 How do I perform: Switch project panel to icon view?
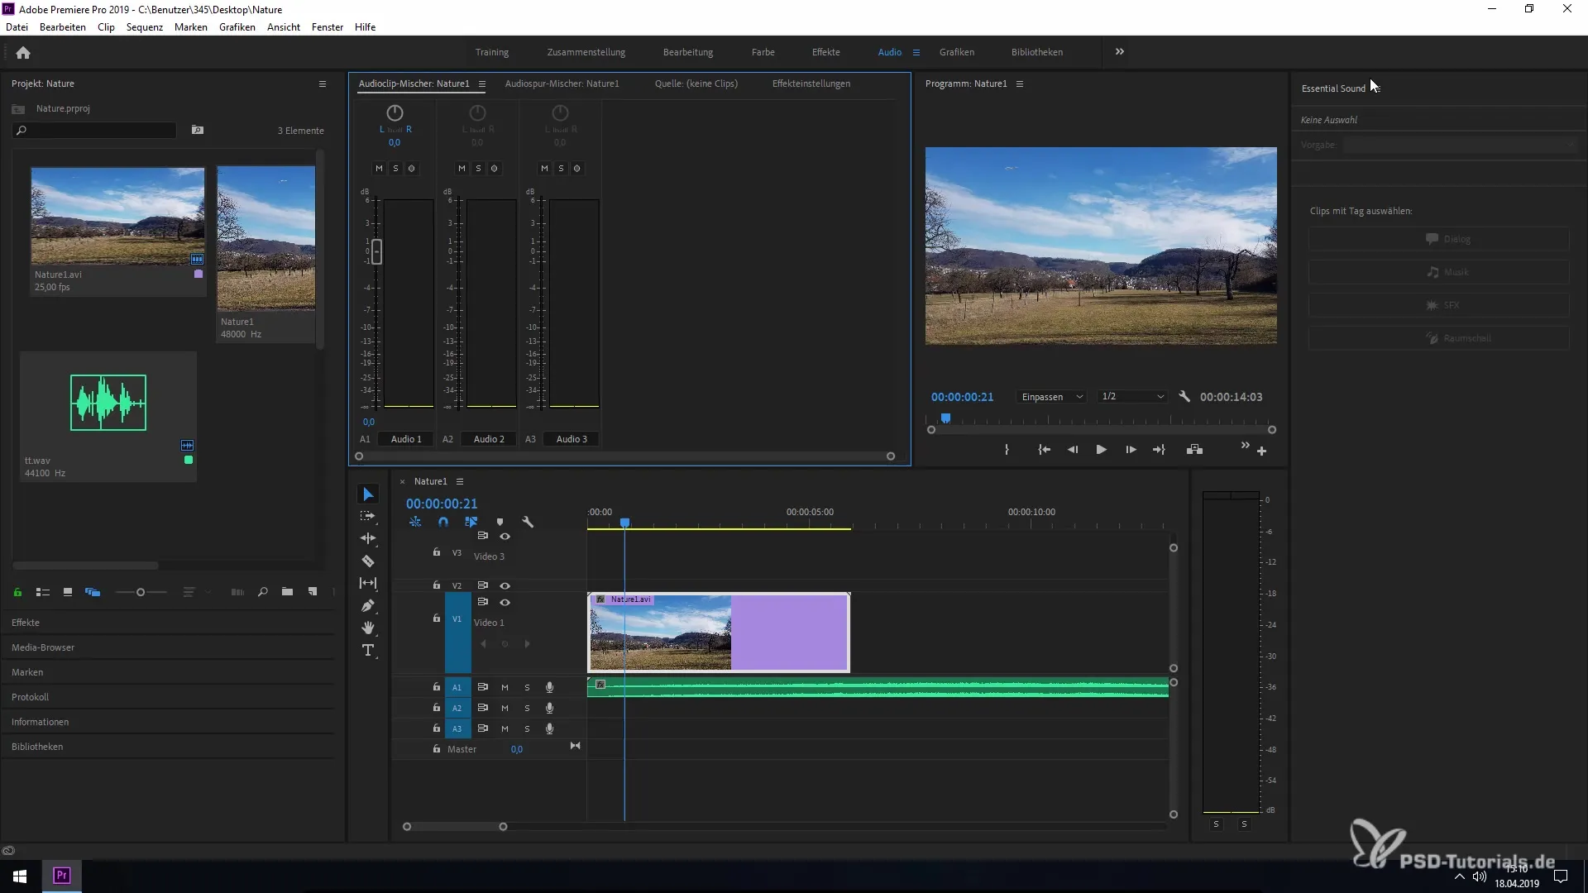68,592
